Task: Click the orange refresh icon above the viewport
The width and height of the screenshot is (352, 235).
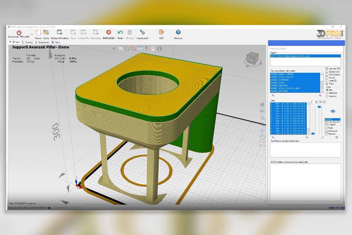Action: 133,48
